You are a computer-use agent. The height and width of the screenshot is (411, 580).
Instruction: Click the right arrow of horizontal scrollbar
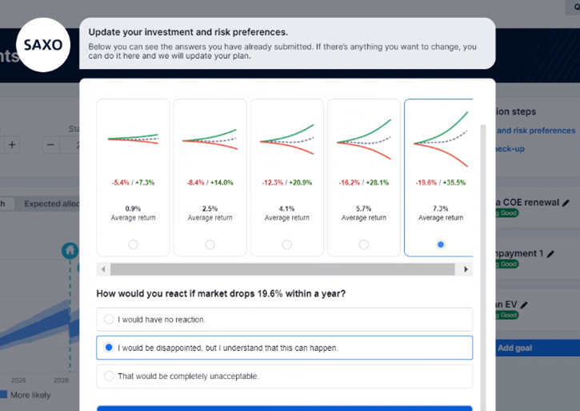click(x=466, y=269)
